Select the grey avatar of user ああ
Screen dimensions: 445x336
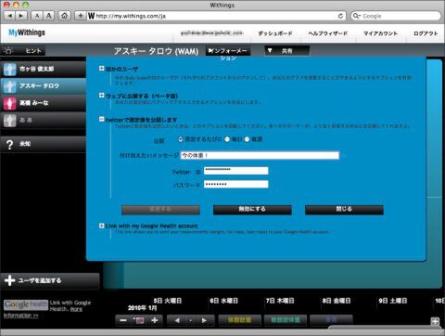(10, 121)
